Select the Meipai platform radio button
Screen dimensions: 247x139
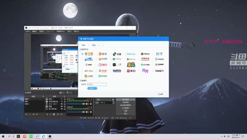click(125, 71)
